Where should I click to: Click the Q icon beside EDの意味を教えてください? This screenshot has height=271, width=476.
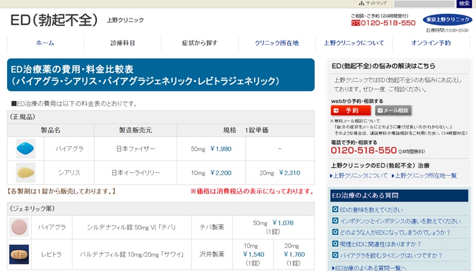336,210
